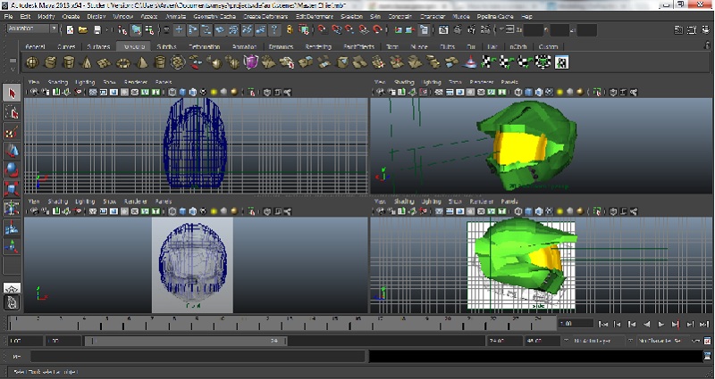This screenshot has height=379, width=715.
Task: Activate the Scale tool in the toolbox
Action: (12, 188)
